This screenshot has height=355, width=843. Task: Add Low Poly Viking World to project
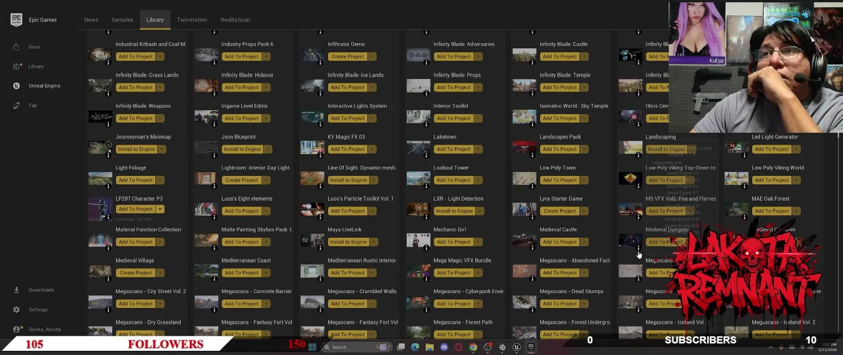click(x=772, y=180)
